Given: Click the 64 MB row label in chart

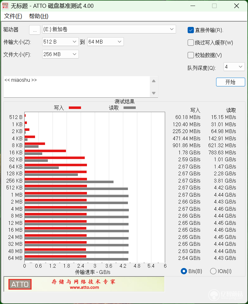Looking at the screenshot, I should coord(15,258).
